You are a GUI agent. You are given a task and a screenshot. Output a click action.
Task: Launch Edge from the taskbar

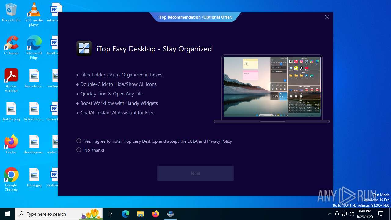coord(126,214)
